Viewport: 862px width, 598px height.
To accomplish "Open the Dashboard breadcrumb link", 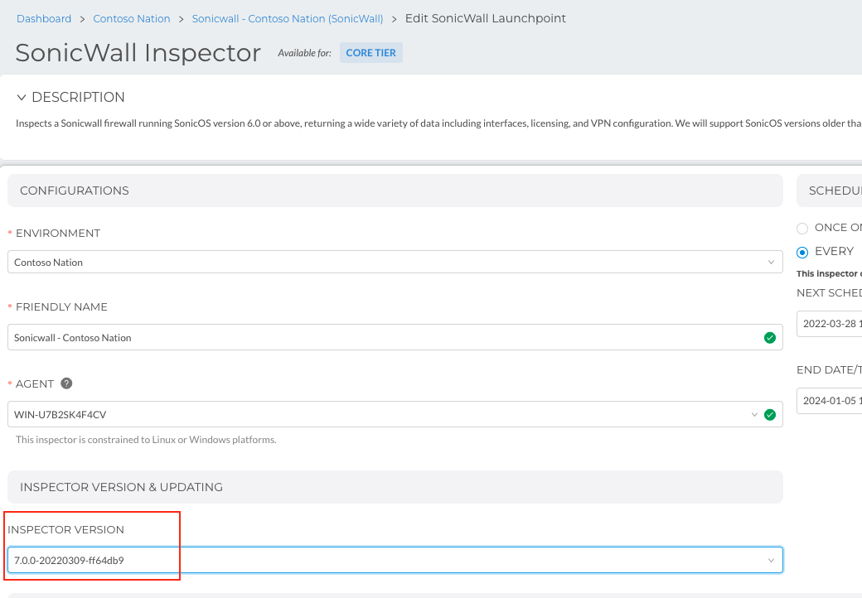I will 44,19.
